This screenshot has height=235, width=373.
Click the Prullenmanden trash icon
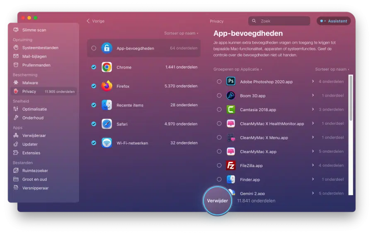click(x=16, y=65)
